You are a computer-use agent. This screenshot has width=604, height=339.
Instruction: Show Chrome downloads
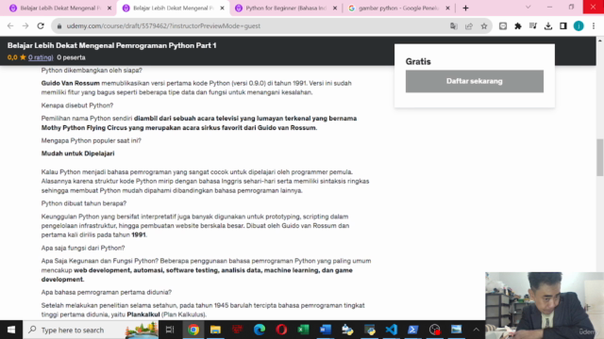[x=548, y=26]
